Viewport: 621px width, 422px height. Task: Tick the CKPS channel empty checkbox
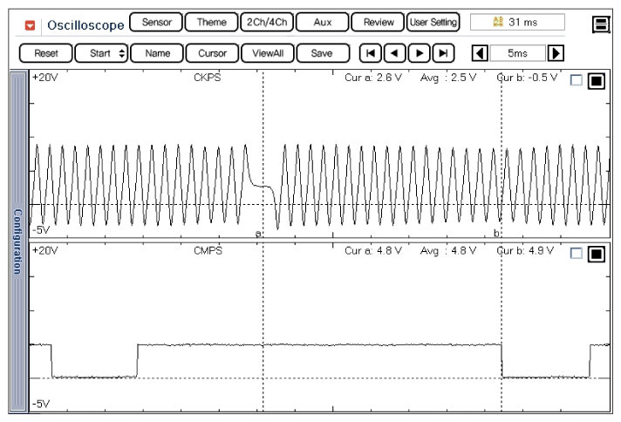pyautogui.click(x=577, y=80)
